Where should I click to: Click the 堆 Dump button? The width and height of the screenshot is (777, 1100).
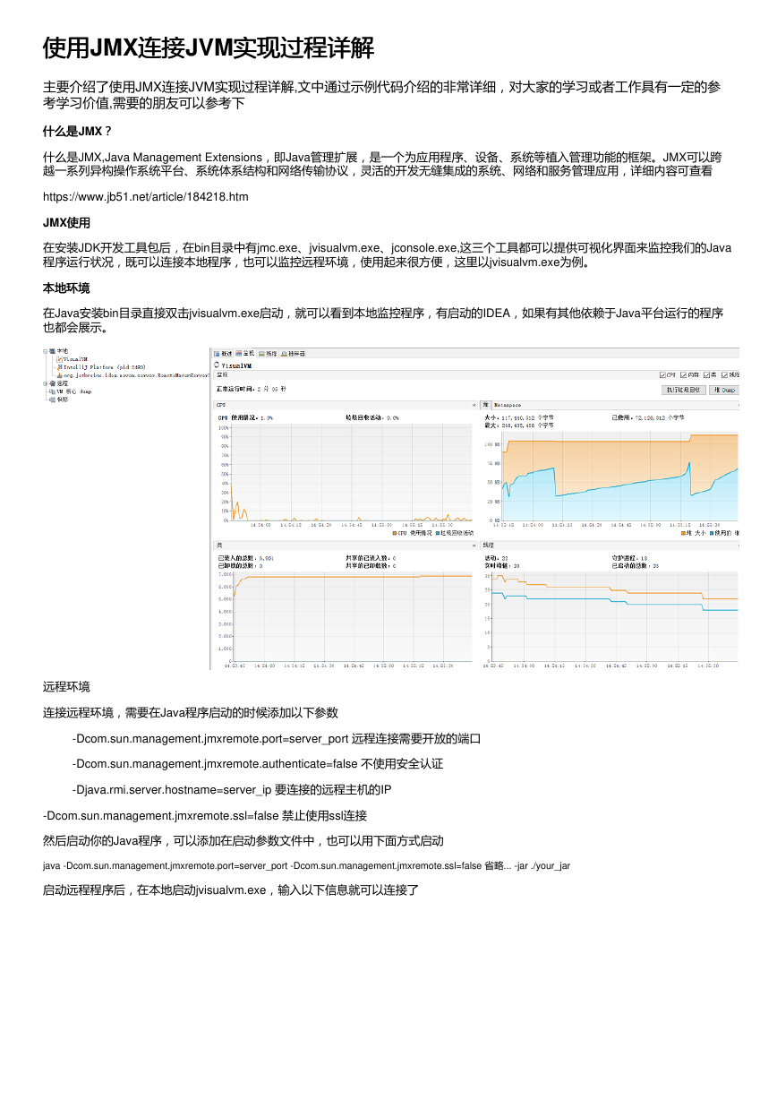pos(724,390)
